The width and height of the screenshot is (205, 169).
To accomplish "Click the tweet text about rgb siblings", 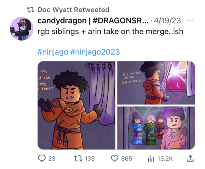I will point(110,31).
